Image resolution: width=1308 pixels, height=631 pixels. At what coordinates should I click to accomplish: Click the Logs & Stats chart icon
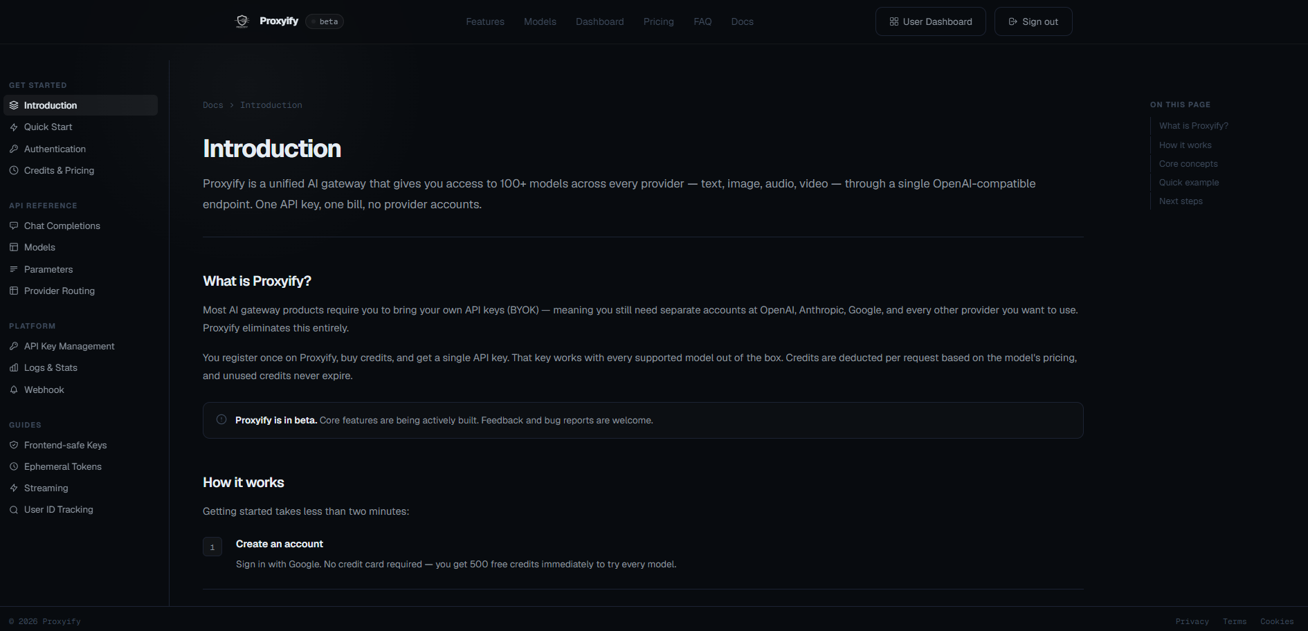14,368
